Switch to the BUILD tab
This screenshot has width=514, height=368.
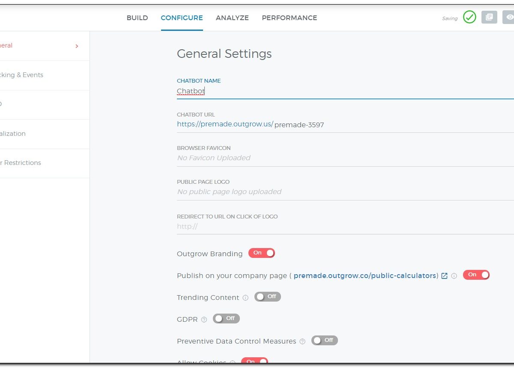[137, 18]
